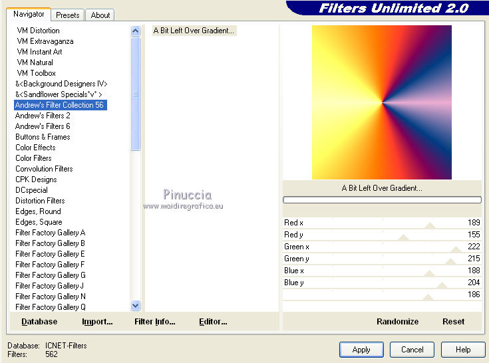
Task: Select Filter Factory Gallery N
Action: pos(50,297)
